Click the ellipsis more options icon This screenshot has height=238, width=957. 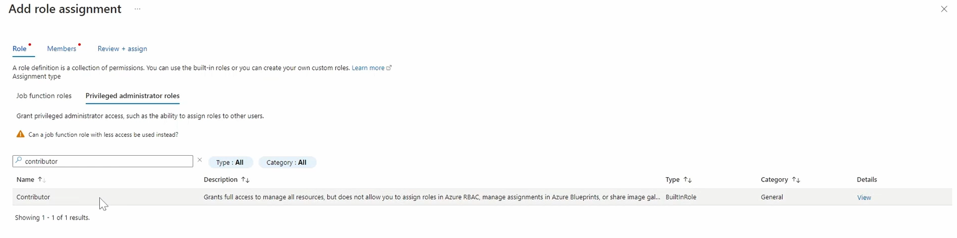pos(138,9)
